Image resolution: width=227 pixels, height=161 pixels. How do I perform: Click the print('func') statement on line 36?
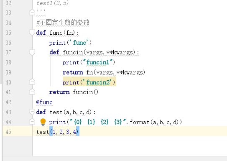tap(70, 43)
